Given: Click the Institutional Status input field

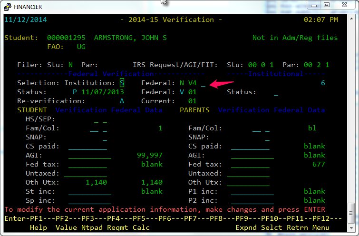Looking at the screenshot, I should coord(276,92).
